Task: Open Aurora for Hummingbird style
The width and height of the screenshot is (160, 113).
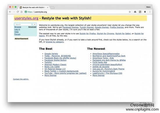Action: click(104, 71)
